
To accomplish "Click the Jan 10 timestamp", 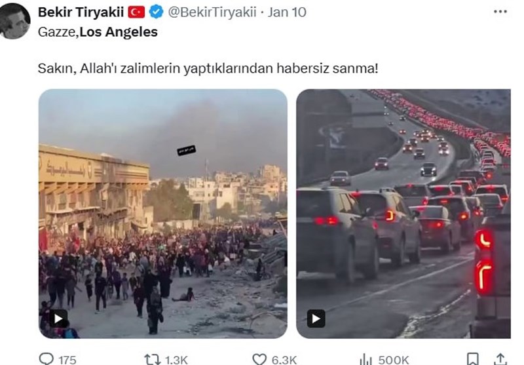I will tap(287, 12).
